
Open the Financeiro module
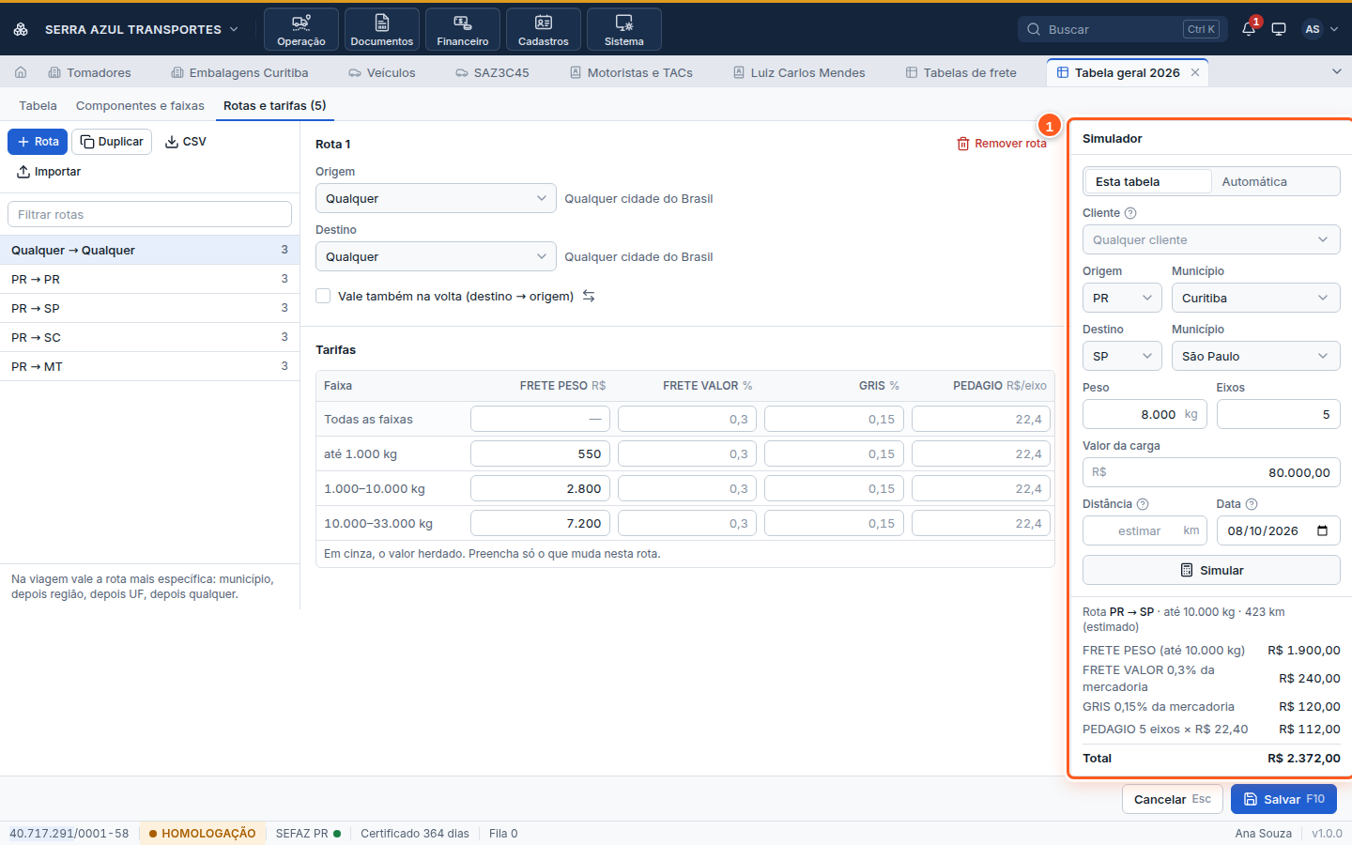tap(463, 29)
